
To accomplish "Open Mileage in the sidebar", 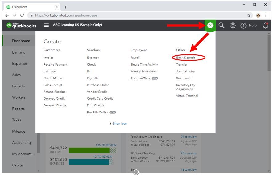I will coord(19,131).
